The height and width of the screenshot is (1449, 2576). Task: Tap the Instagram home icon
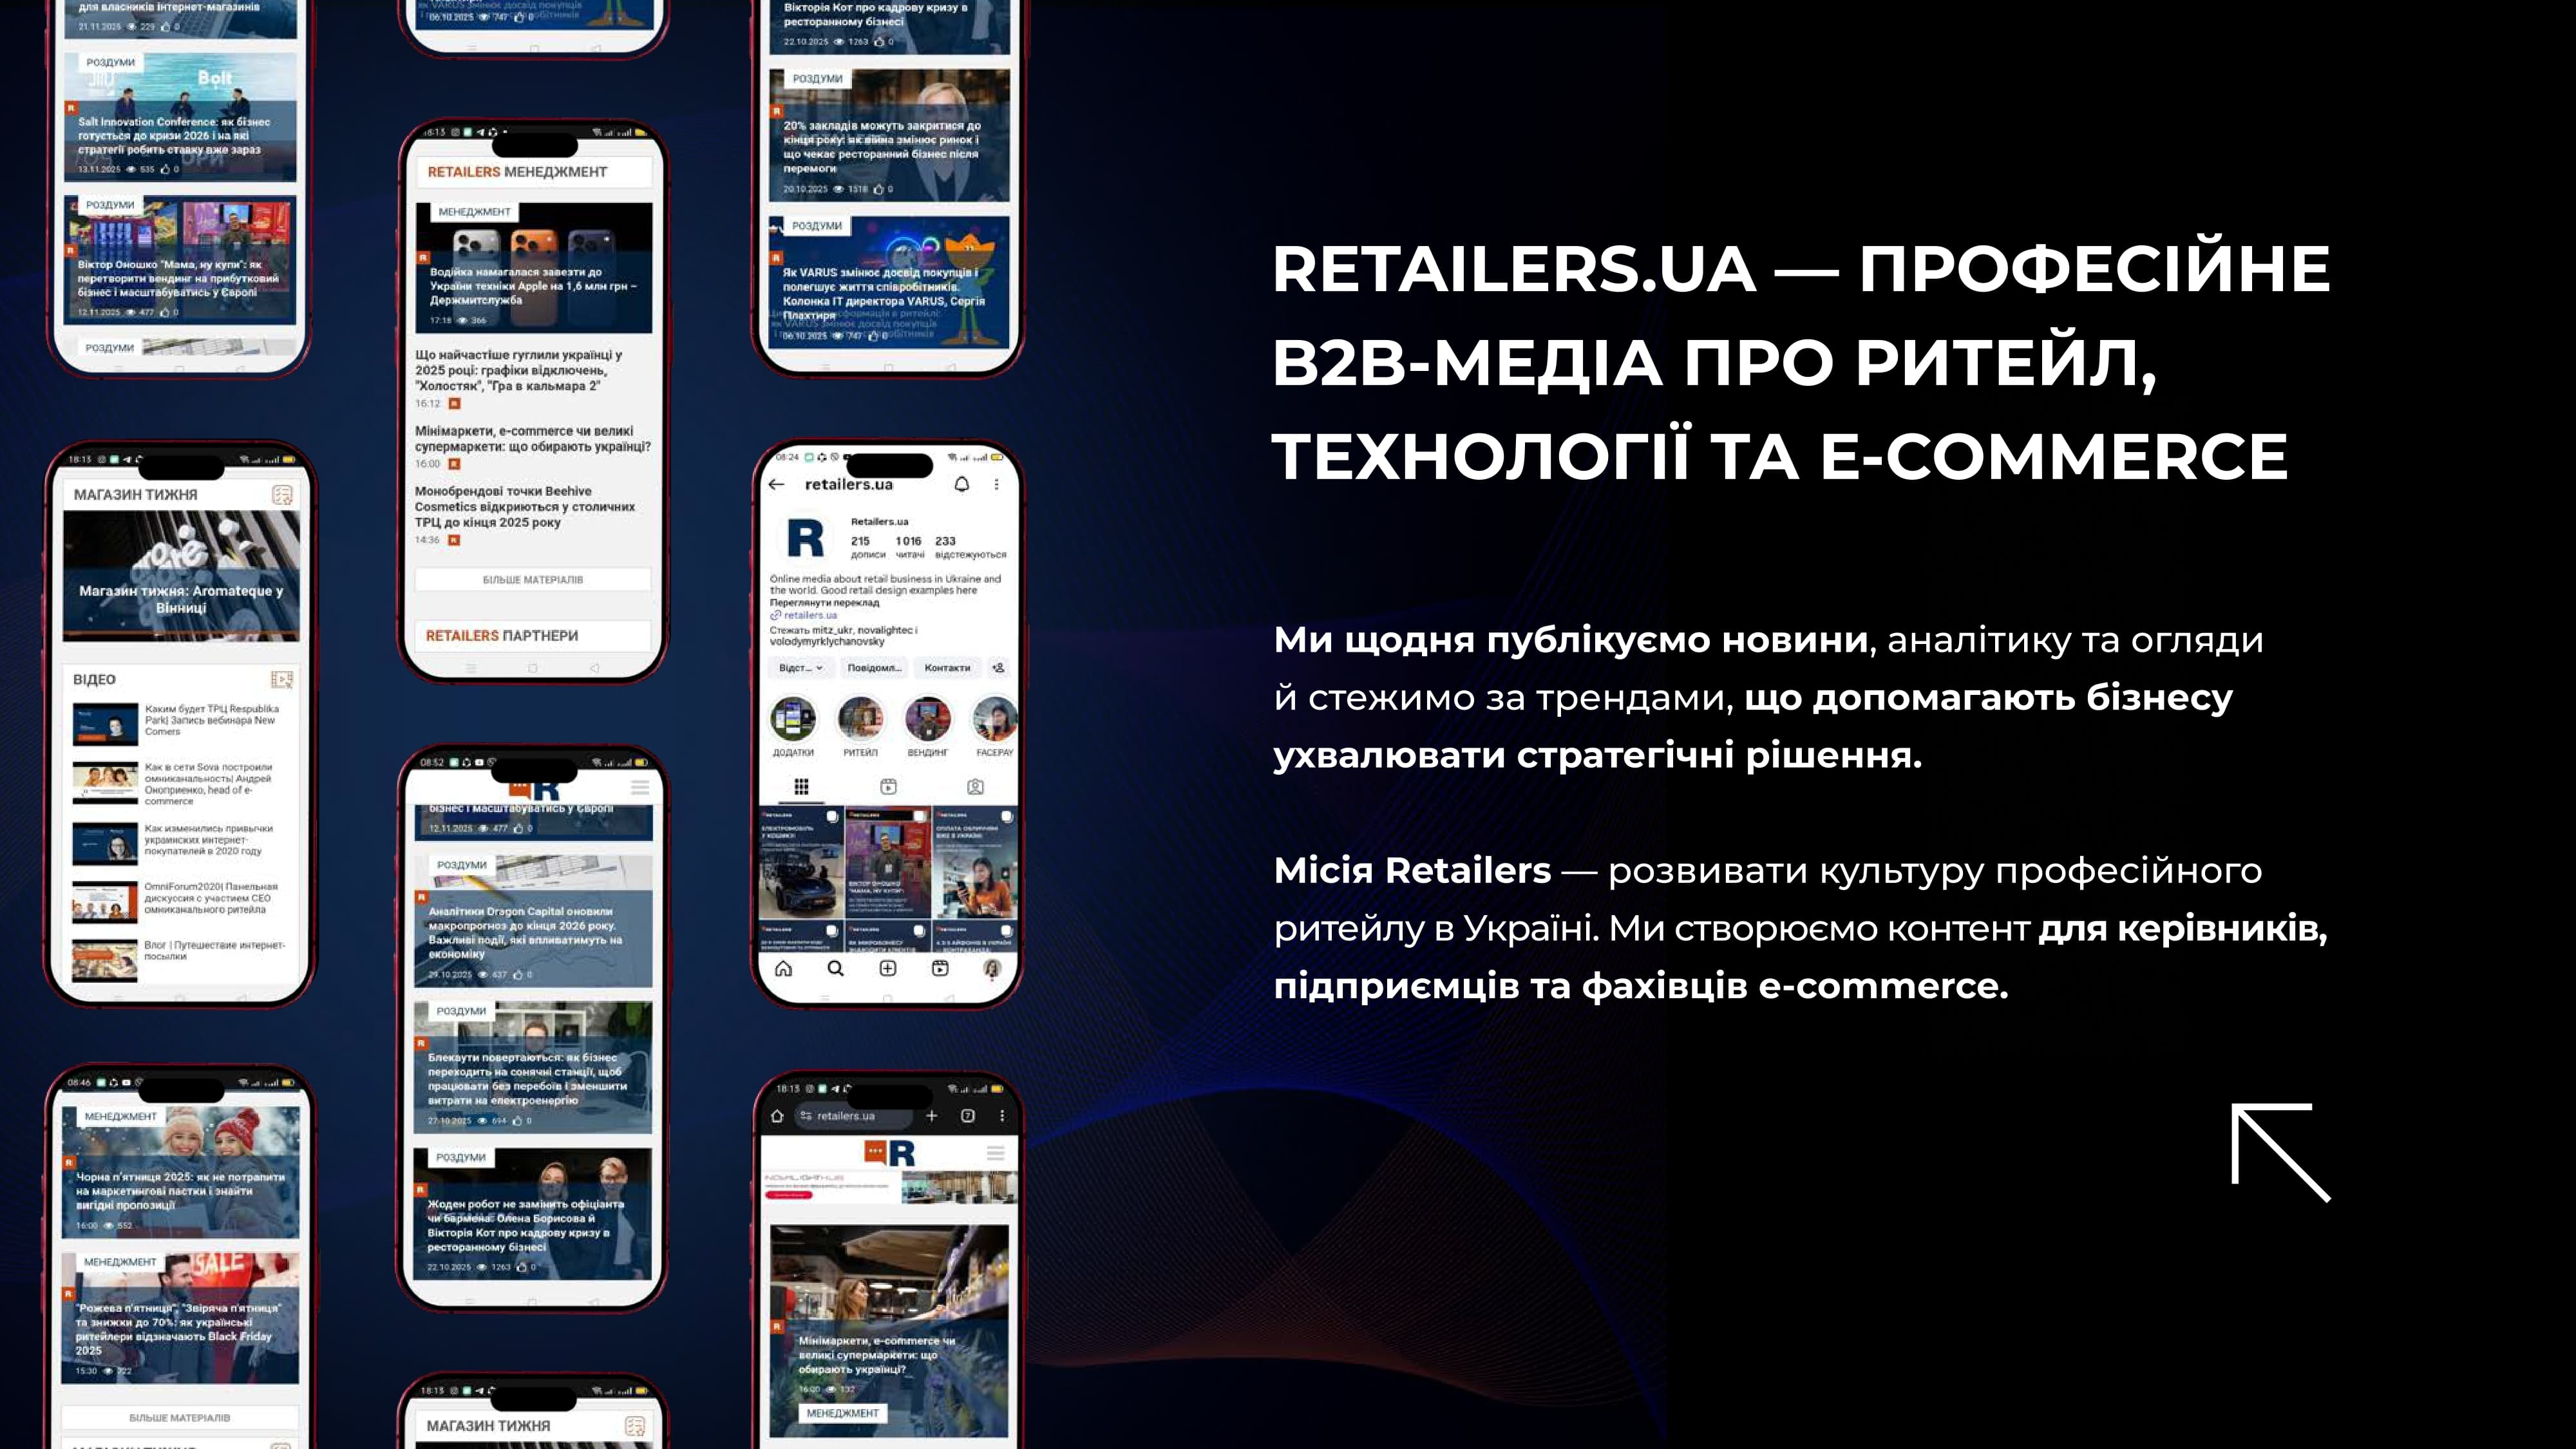[784, 968]
